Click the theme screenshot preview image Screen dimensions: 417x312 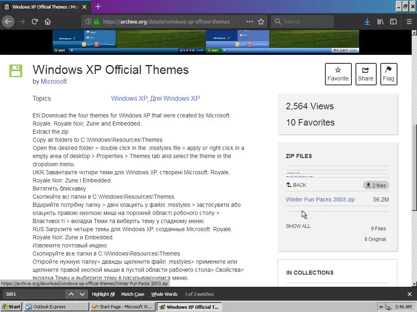click(206, 41)
